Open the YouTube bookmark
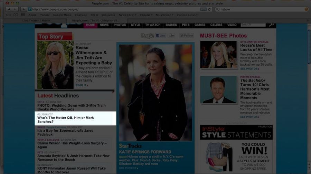Viewport: 311px width, 174px height. [81, 15]
